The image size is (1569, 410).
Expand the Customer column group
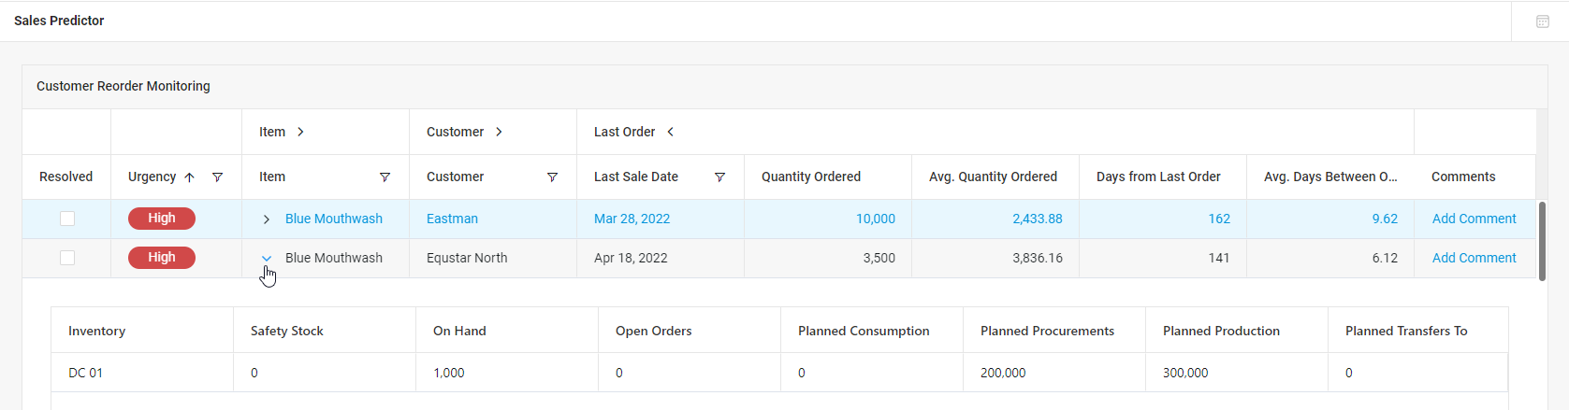[x=499, y=132]
